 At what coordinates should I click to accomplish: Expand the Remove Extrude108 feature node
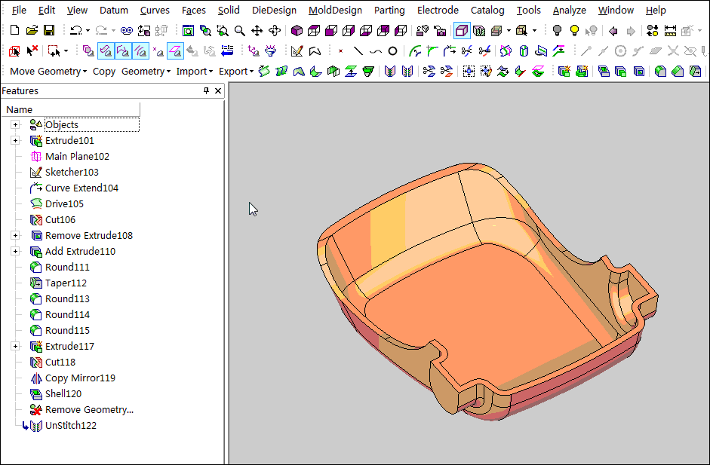click(15, 236)
